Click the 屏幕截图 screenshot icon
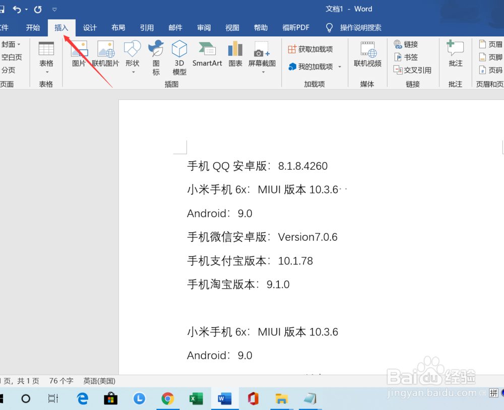504x410 pixels. coord(262,49)
